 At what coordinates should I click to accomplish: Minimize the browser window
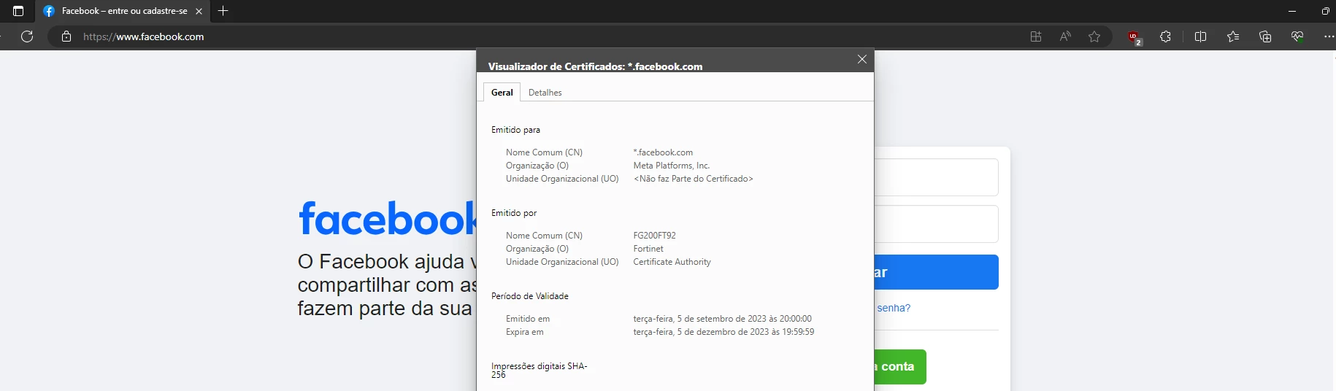click(1292, 11)
